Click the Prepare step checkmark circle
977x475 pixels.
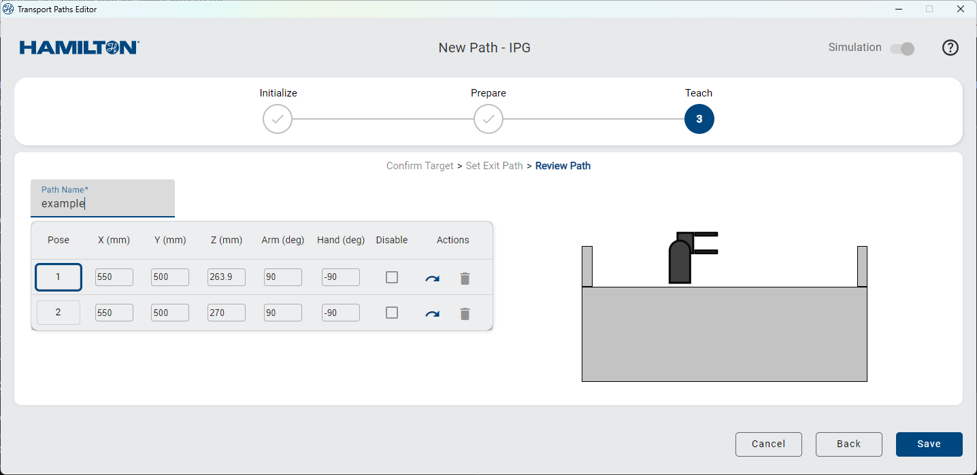pos(489,119)
